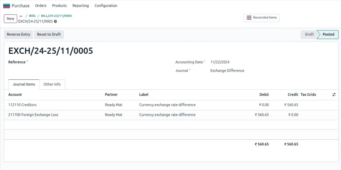Select the Journal Items tab
This screenshot has height=170, width=341.
tap(24, 84)
